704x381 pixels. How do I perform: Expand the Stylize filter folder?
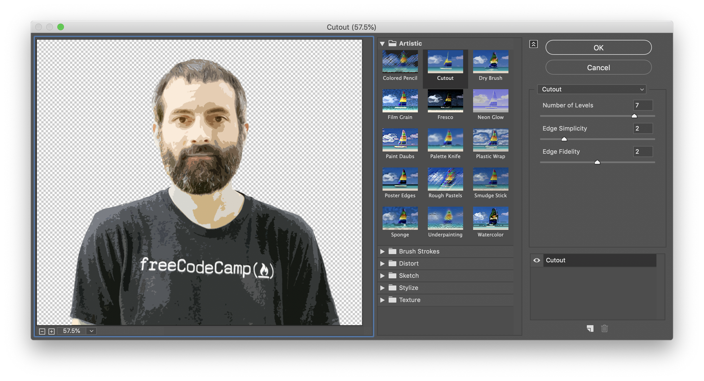pyautogui.click(x=382, y=288)
